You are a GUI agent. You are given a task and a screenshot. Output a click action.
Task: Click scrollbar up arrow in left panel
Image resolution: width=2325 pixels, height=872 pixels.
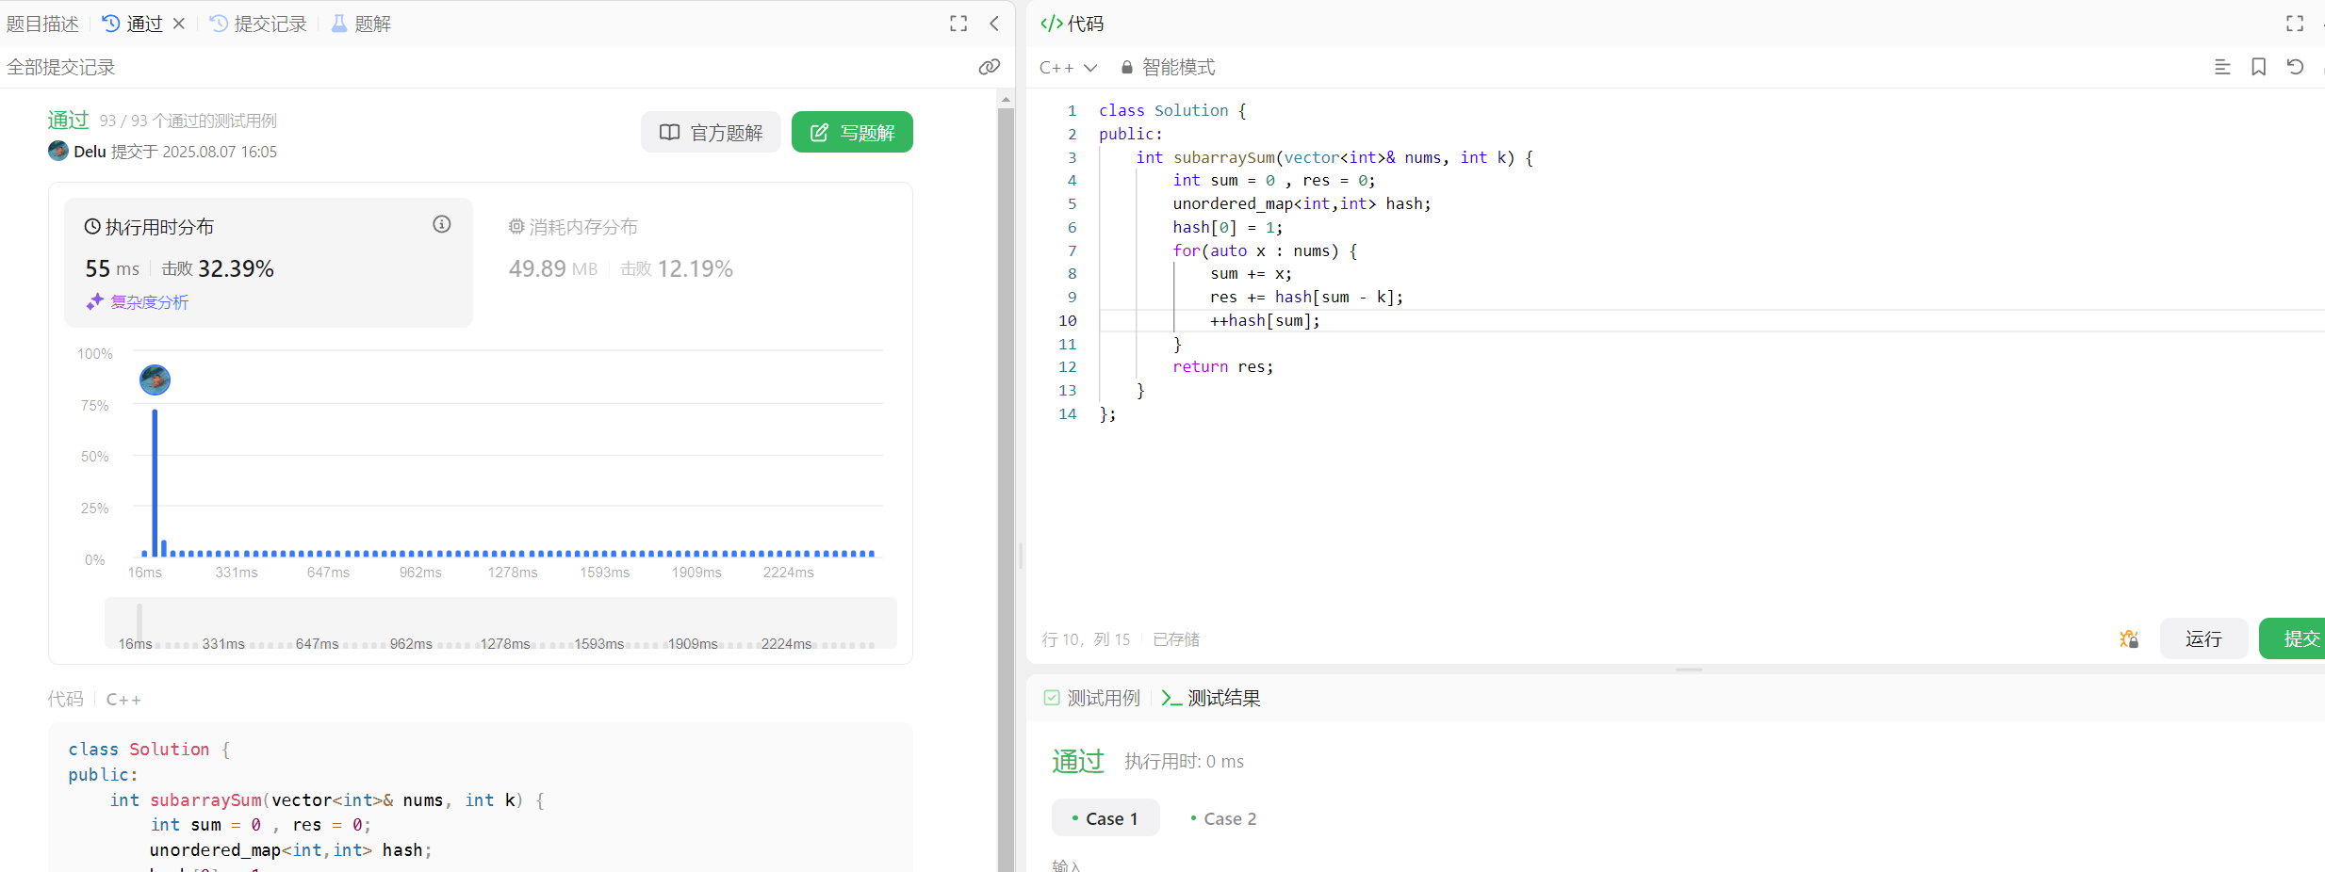point(1006,98)
